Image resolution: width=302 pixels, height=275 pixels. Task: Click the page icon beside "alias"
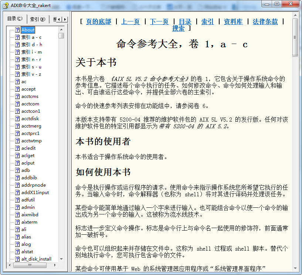point(18,237)
